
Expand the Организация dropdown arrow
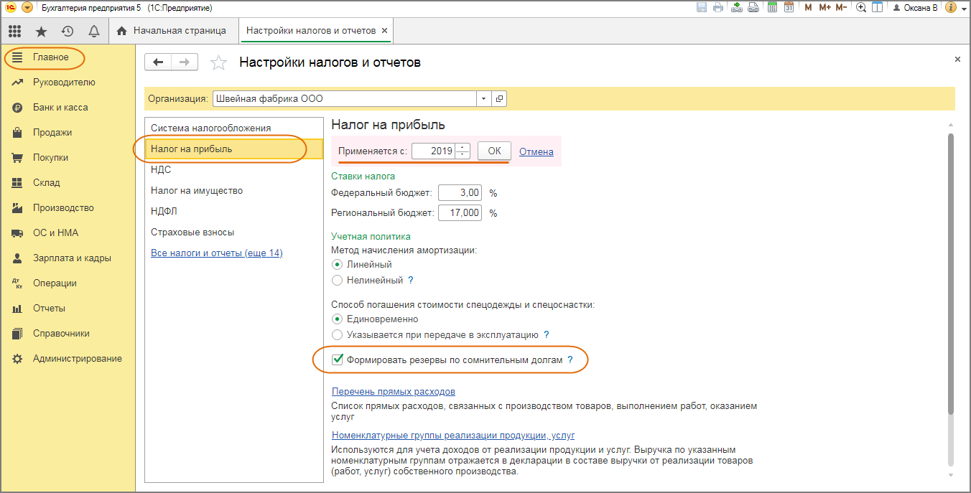tap(484, 99)
